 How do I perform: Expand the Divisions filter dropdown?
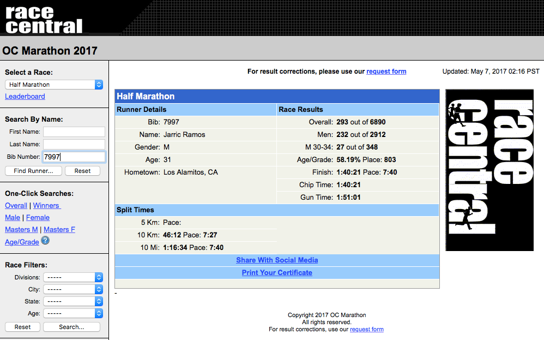tap(73, 277)
